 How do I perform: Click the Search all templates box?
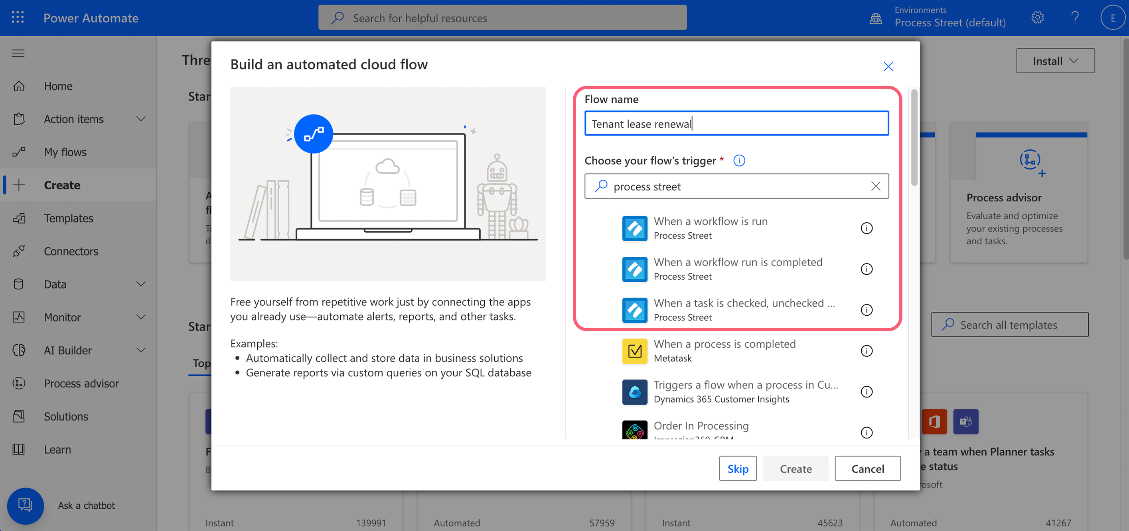(x=1009, y=324)
